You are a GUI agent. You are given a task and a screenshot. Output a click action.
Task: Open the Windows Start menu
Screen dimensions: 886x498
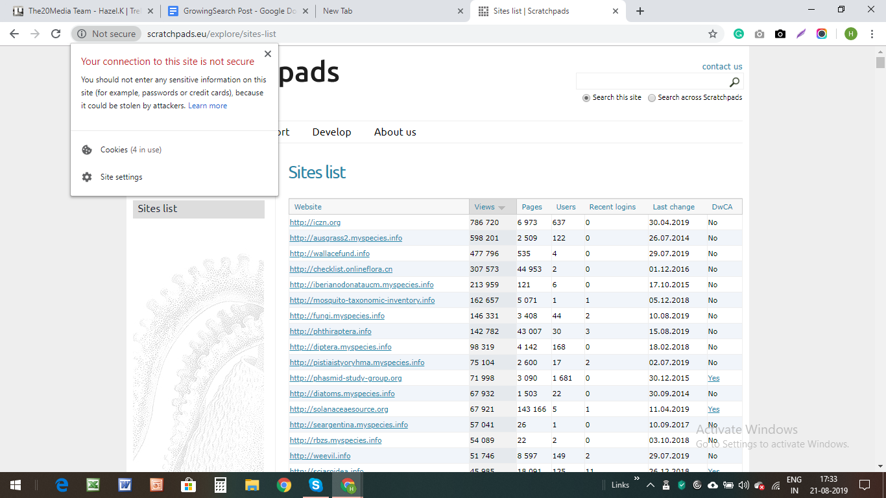coord(16,485)
